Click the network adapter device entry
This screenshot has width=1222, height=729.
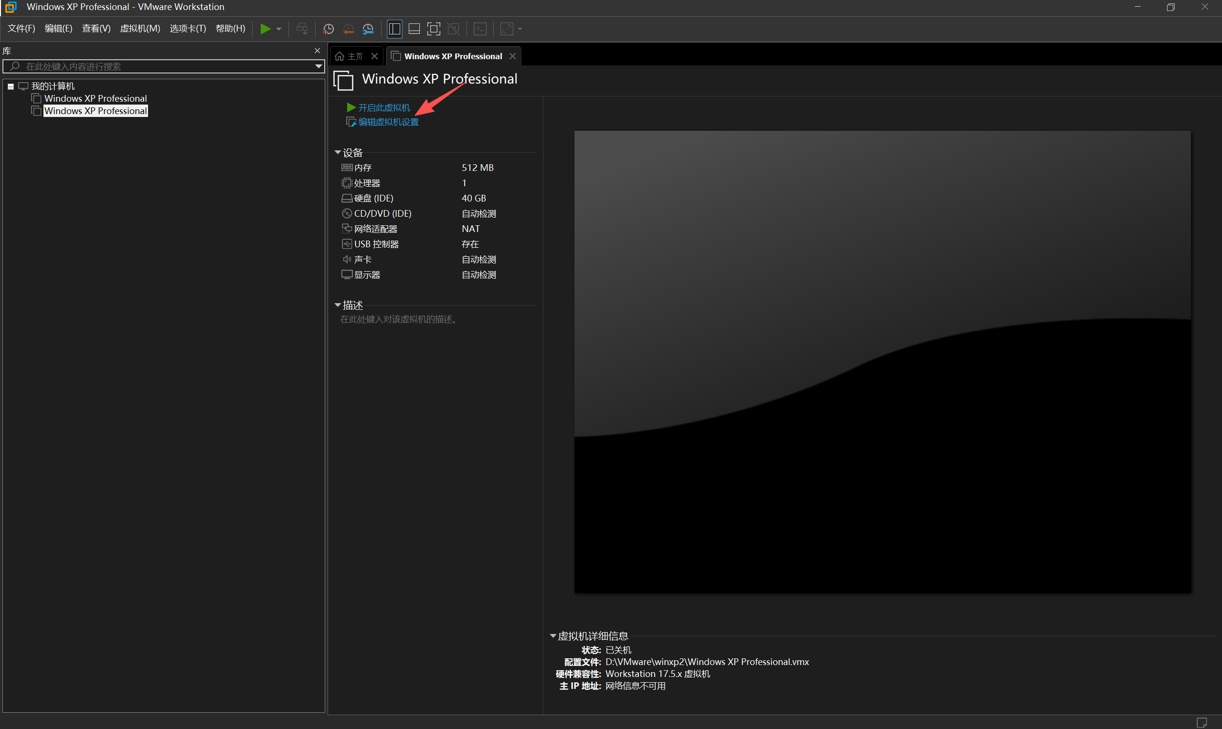click(375, 229)
